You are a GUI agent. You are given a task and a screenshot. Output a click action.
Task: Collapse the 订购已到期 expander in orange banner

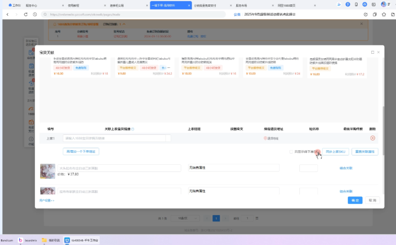tap(124, 24)
